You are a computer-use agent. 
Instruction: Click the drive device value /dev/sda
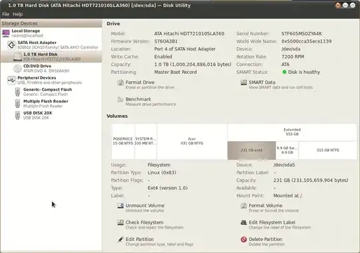tap(291, 49)
